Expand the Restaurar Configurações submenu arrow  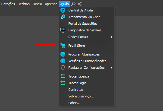tap(112, 68)
